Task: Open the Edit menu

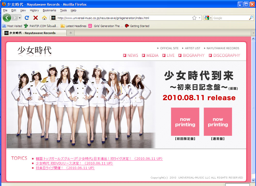Action: point(14,10)
